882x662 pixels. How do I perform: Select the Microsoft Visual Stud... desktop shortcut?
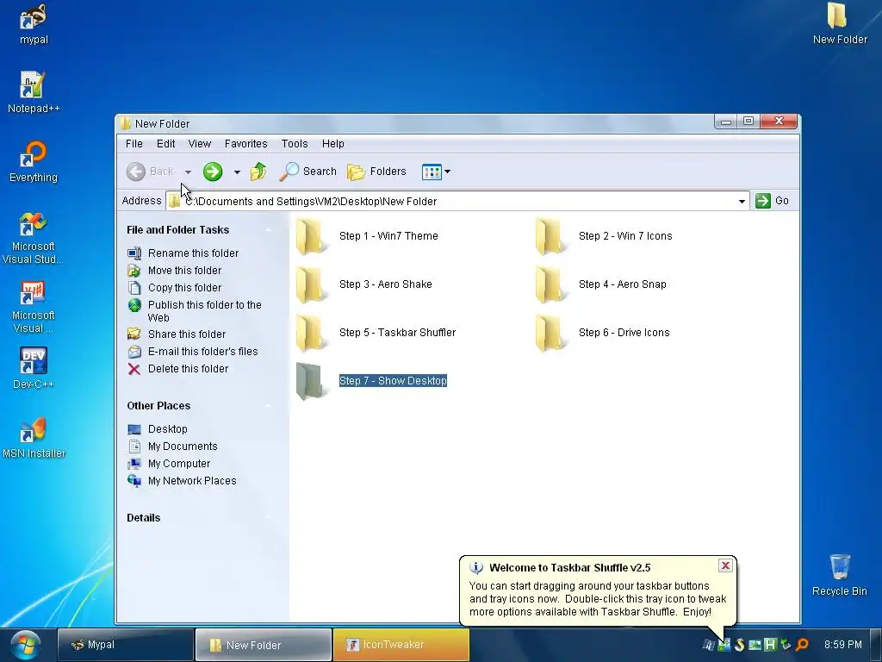click(x=34, y=238)
